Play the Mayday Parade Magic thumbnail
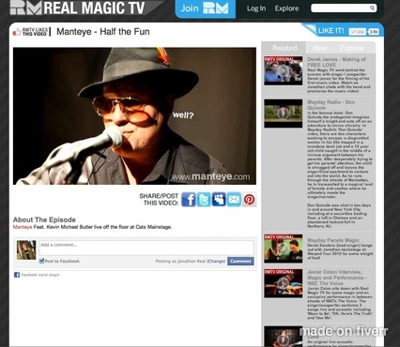The image size is (400, 347). [x=284, y=249]
